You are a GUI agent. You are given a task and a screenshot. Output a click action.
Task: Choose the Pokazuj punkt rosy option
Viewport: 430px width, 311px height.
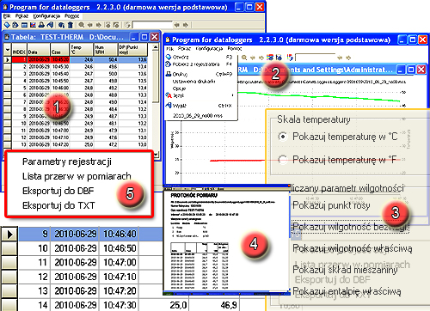pyautogui.click(x=331, y=205)
